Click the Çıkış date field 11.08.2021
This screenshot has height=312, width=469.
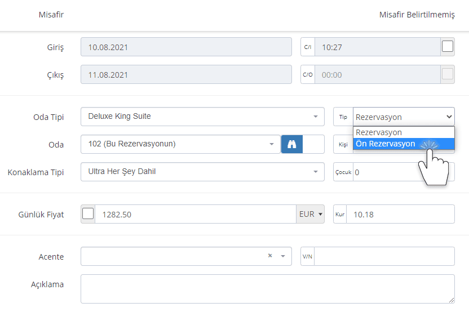click(186, 74)
